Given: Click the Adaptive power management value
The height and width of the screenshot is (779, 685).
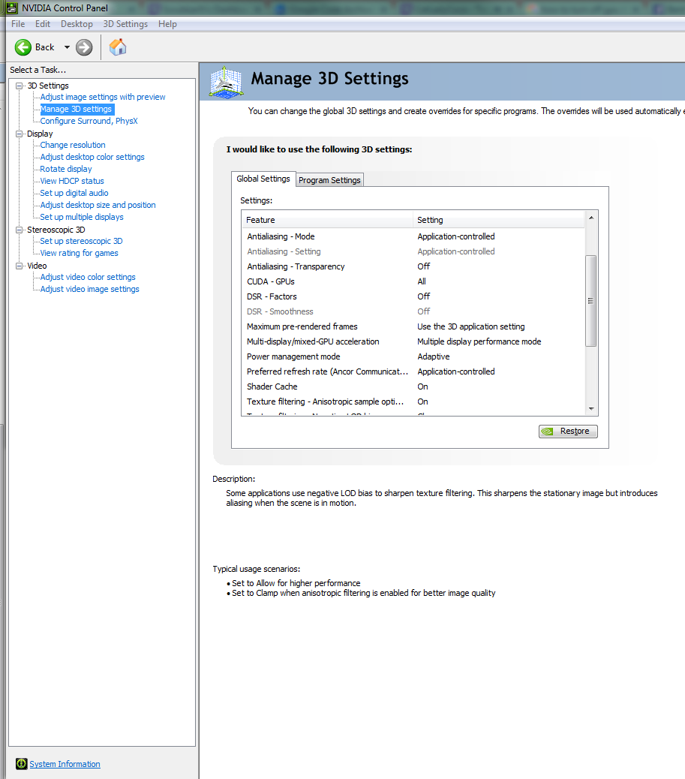Looking at the screenshot, I should click(433, 356).
